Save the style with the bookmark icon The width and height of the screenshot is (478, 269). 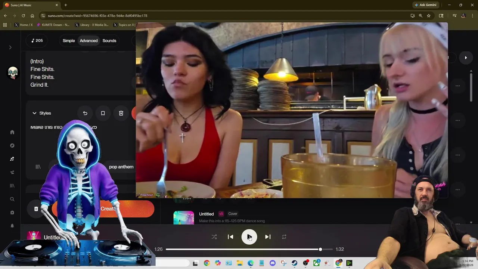tap(103, 113)
